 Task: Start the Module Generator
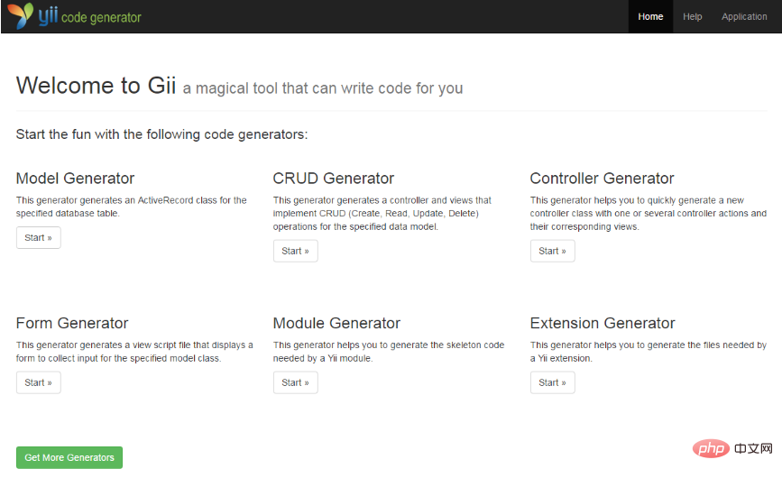[x=295, y=382]
